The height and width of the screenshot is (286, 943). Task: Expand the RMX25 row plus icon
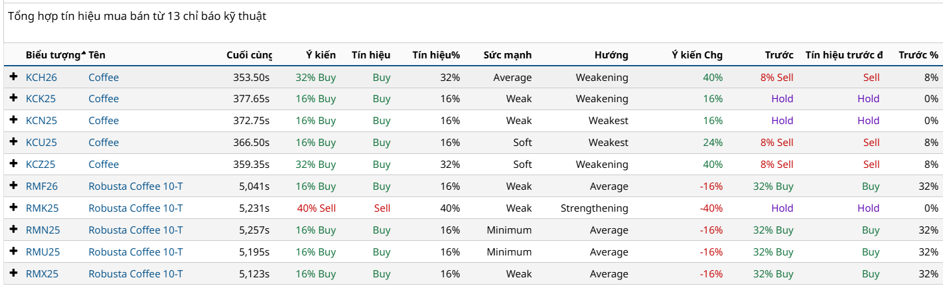pyautogui.click(x=13, y=273)
